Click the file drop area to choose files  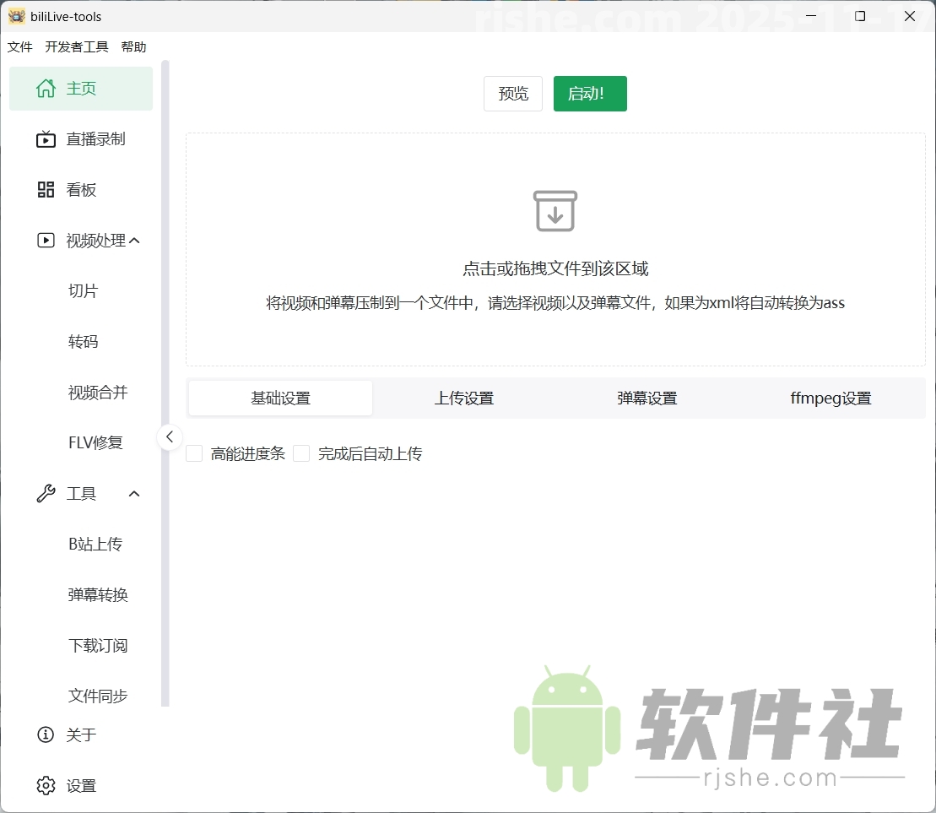pos(555,268)
